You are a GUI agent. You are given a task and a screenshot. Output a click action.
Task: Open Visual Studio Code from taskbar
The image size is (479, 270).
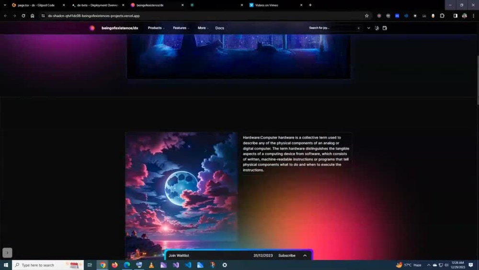click(x=188, y=265)
